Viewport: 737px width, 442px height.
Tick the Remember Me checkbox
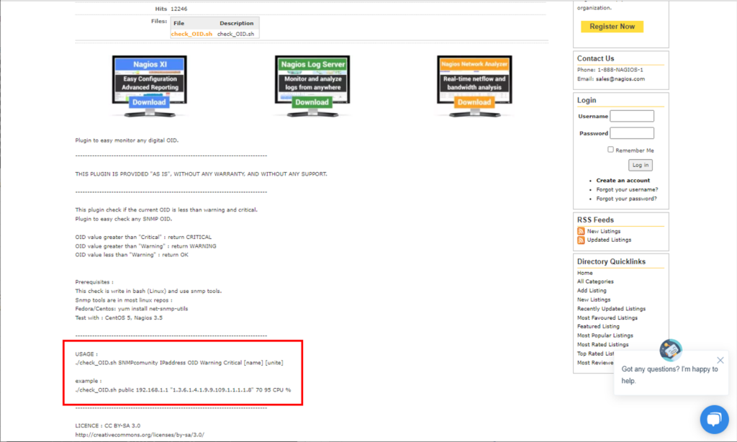tap(610, 150)
